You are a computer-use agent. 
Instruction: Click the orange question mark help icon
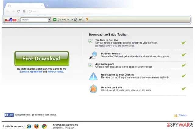click(x=87, y=20)
